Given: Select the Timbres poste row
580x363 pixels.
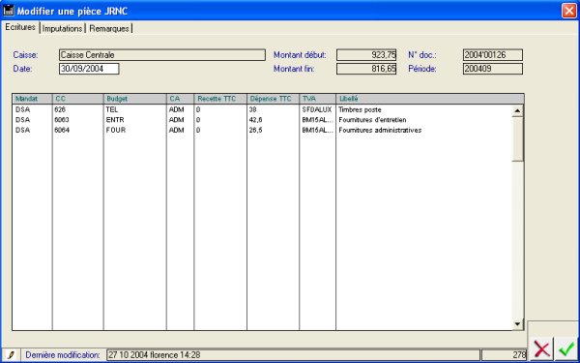Looking at the screenshot, I should (x=262, y=109).
